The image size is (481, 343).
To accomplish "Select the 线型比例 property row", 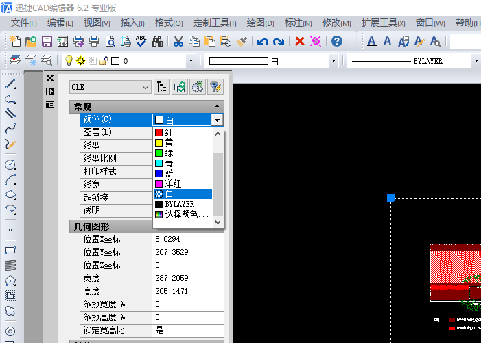I will tap(116, 159).
